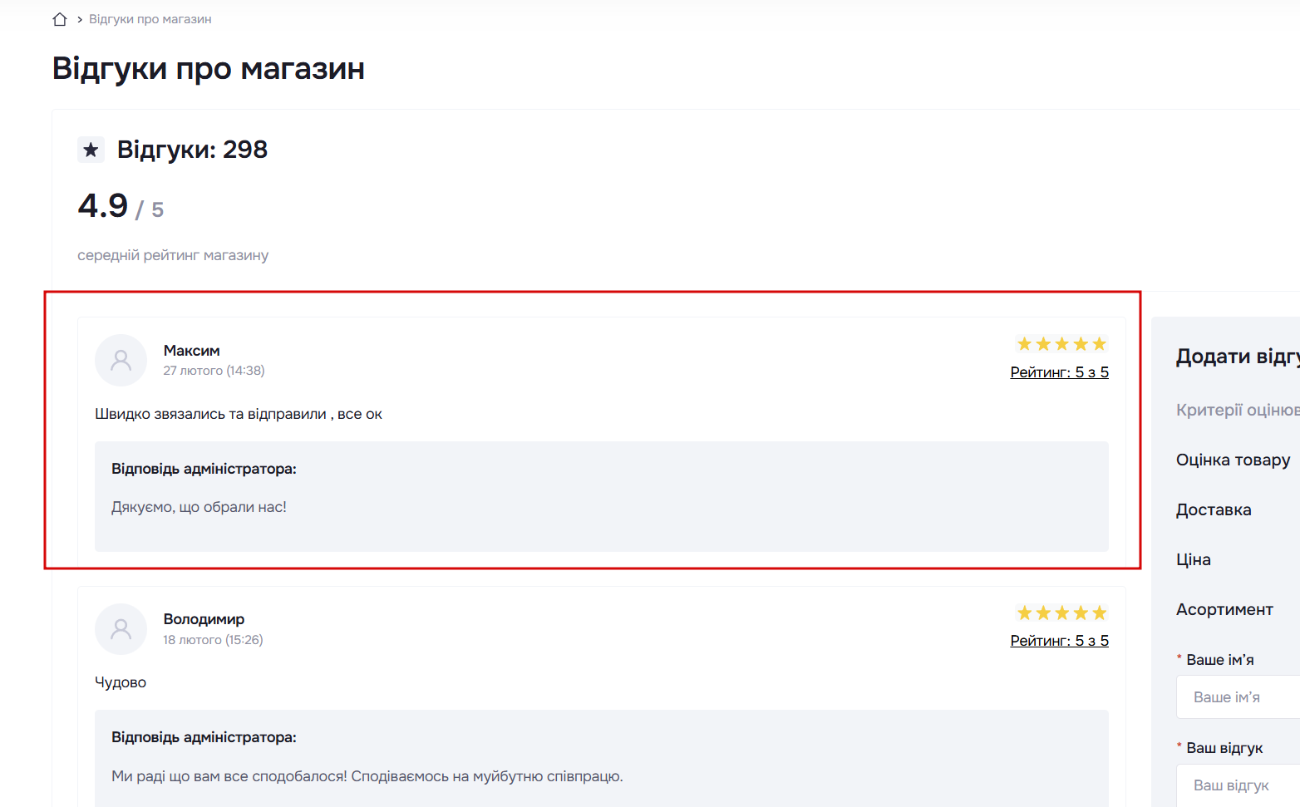The height and width of the screenshot is (807, 1300).
Task: Open the 'Рейтинг: 5 з 5' link for Володимир
Action: (1059, 641)
